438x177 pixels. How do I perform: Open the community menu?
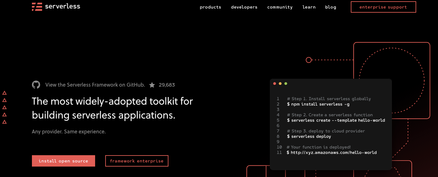pos(280,7)
